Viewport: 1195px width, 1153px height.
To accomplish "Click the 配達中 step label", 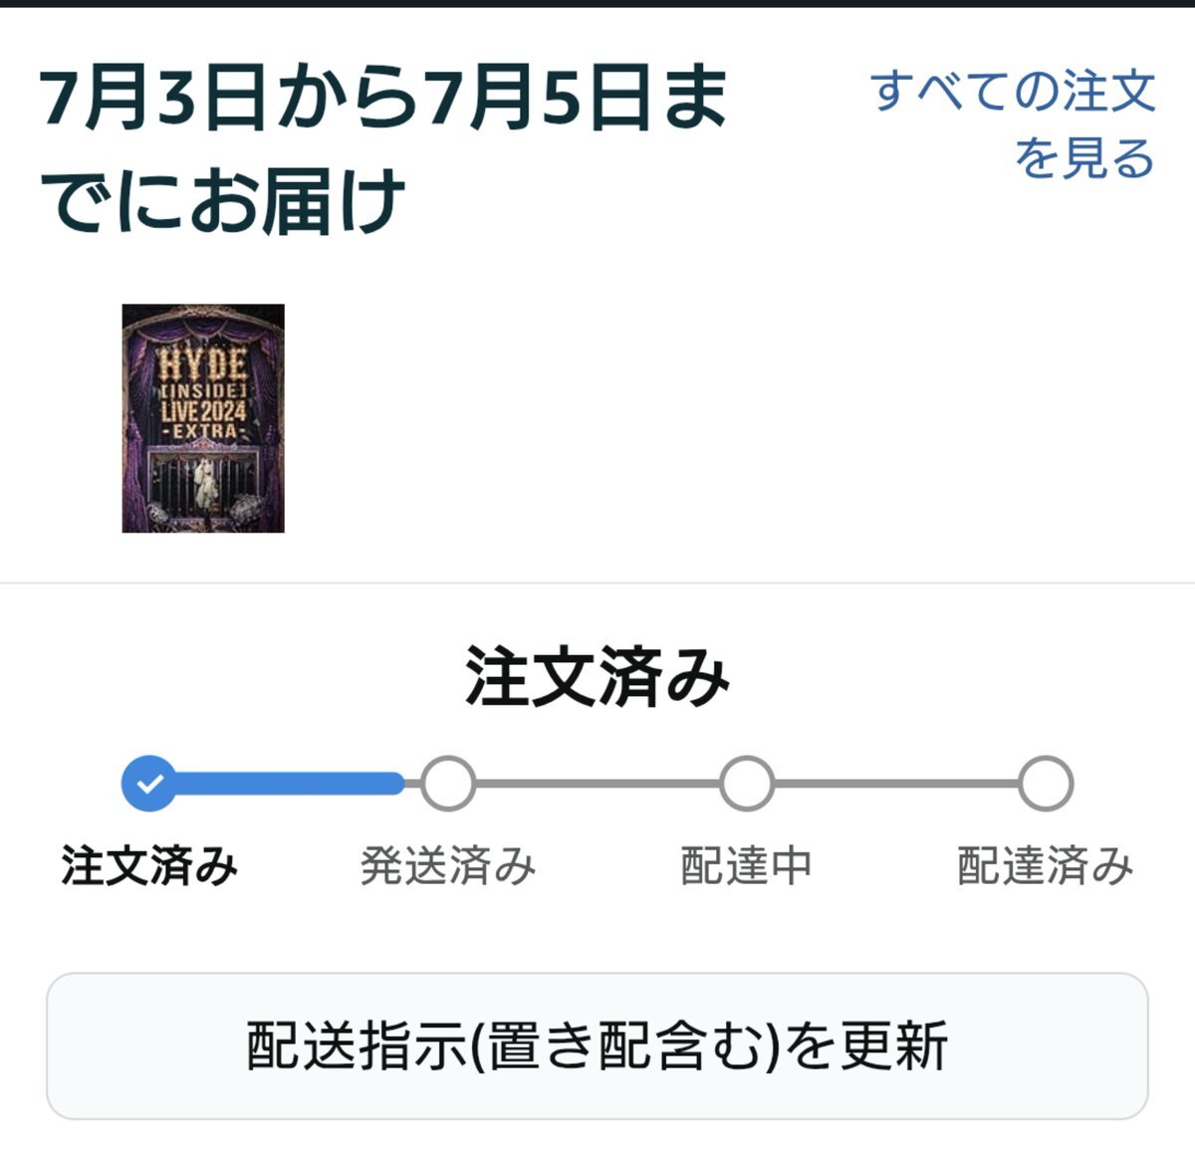I will pos(747,865).
